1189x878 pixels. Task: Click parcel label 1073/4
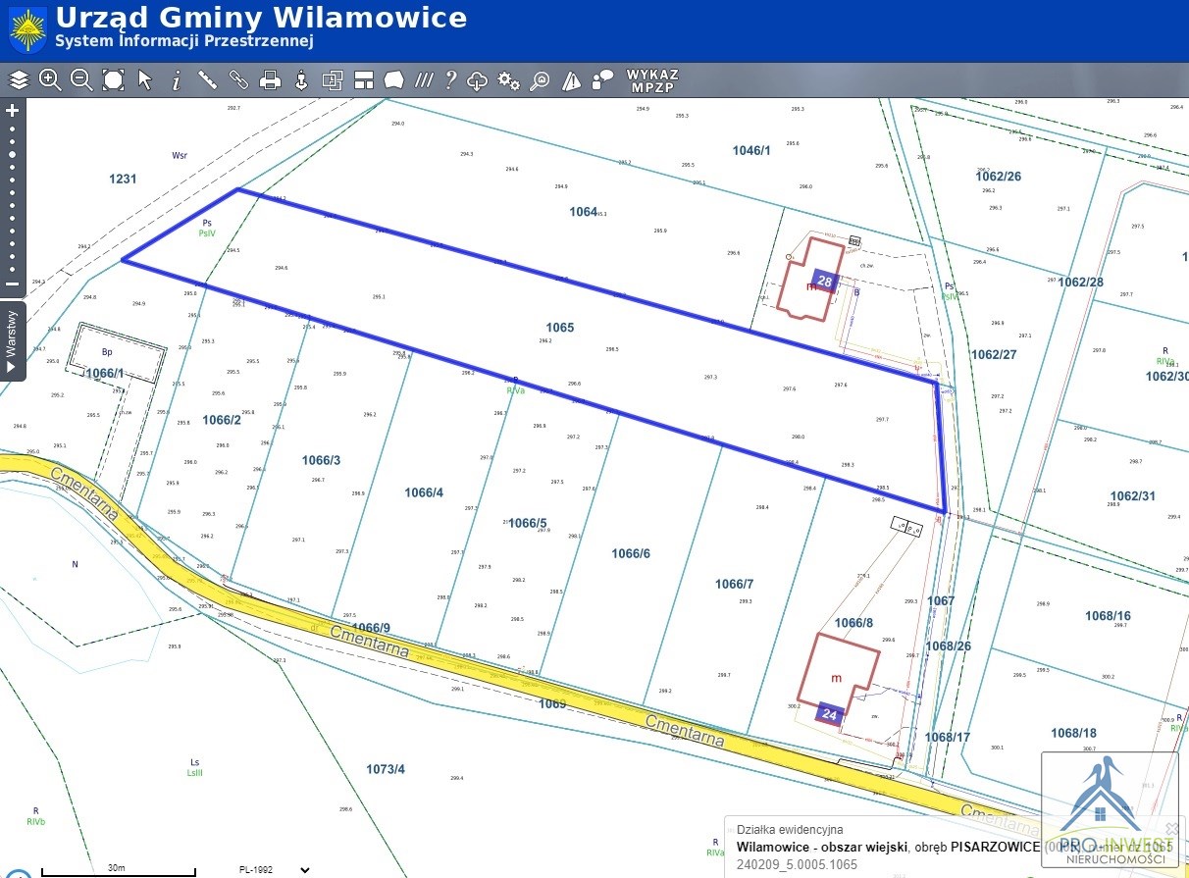(386, 769)
